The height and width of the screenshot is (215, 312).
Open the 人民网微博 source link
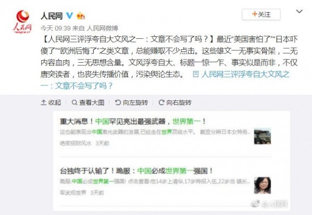coord(102,28)
